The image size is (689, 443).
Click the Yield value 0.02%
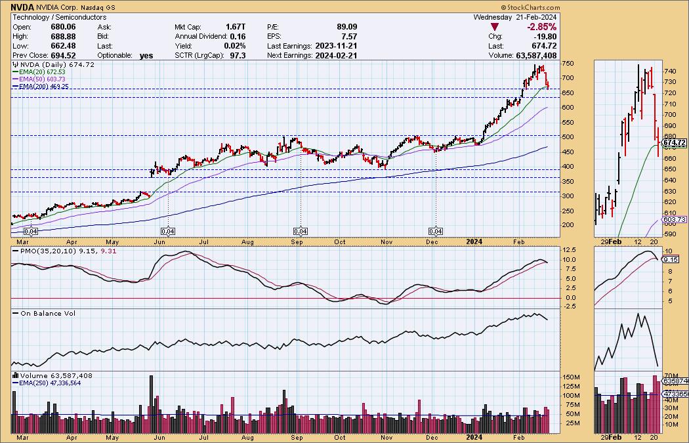[234, 46]
